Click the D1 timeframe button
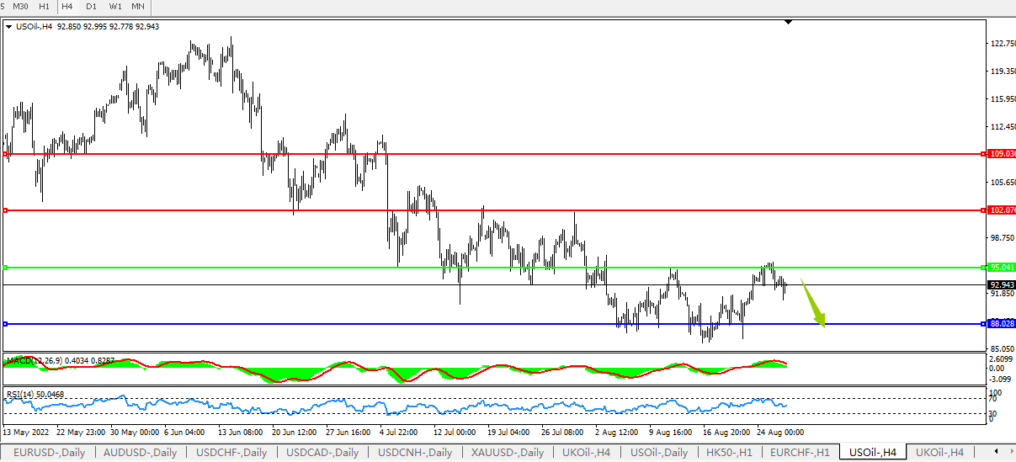 (x=92, y=7)
